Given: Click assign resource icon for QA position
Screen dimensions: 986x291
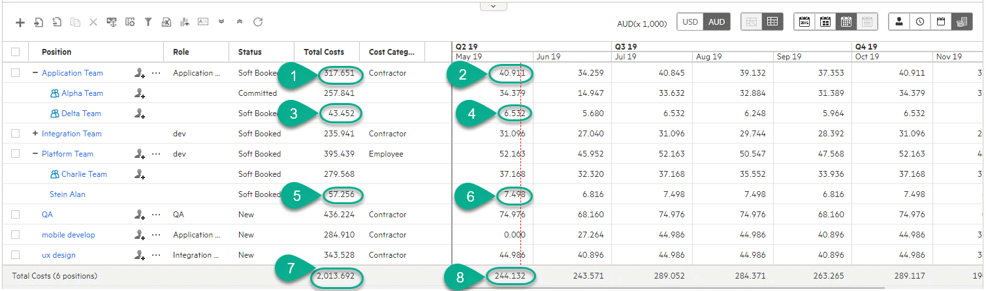Looking at the screenshot, I should (x=139, y=215).
